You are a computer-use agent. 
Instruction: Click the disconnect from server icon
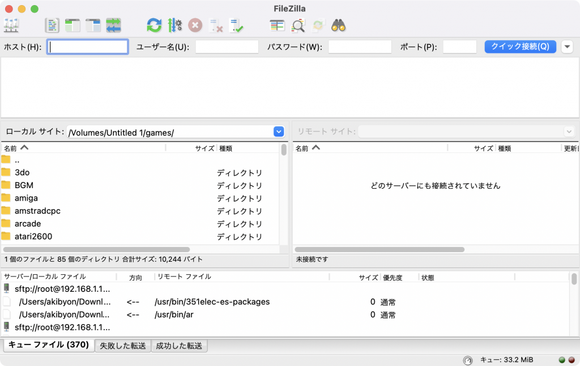pos(216,25)
